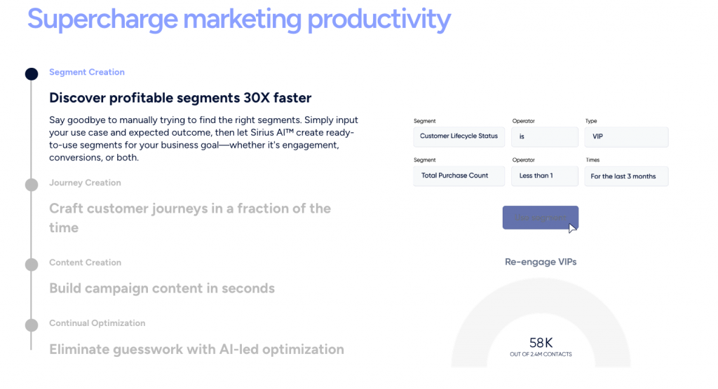Click the Continual Optimization step dot
This screenshot has height=389, width=718.
click(x=31, y=325)
